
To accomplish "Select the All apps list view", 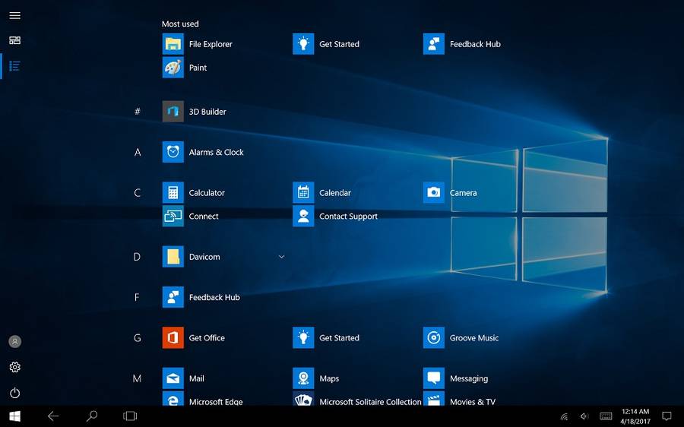I will (x=14, y=66).
